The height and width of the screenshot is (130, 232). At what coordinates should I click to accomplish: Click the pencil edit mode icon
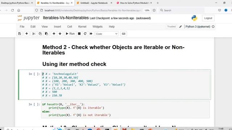tap(181, 27)
